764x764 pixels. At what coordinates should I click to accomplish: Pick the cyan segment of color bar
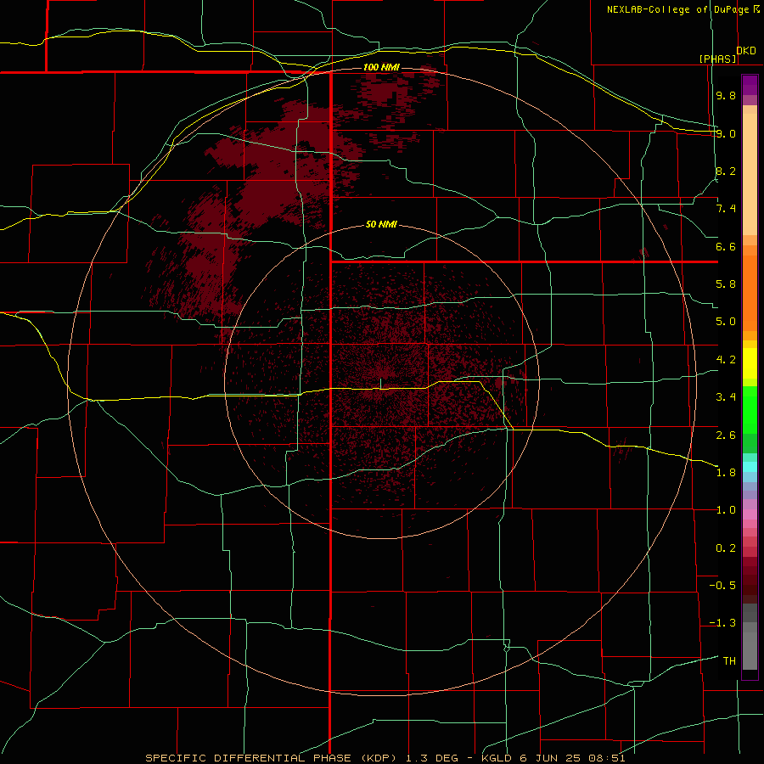[x=750, y=467]
